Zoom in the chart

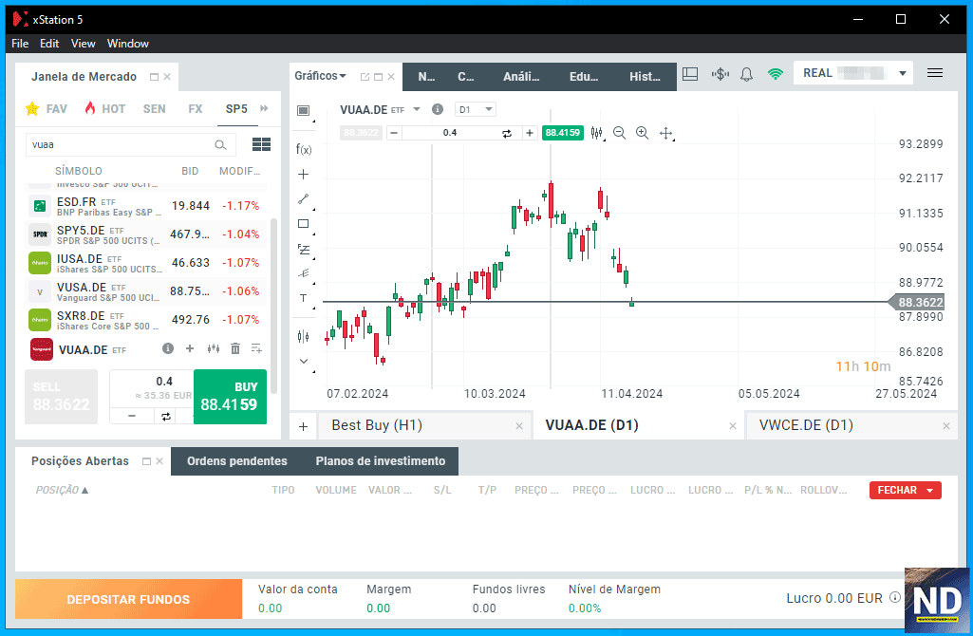pos(643,133)
